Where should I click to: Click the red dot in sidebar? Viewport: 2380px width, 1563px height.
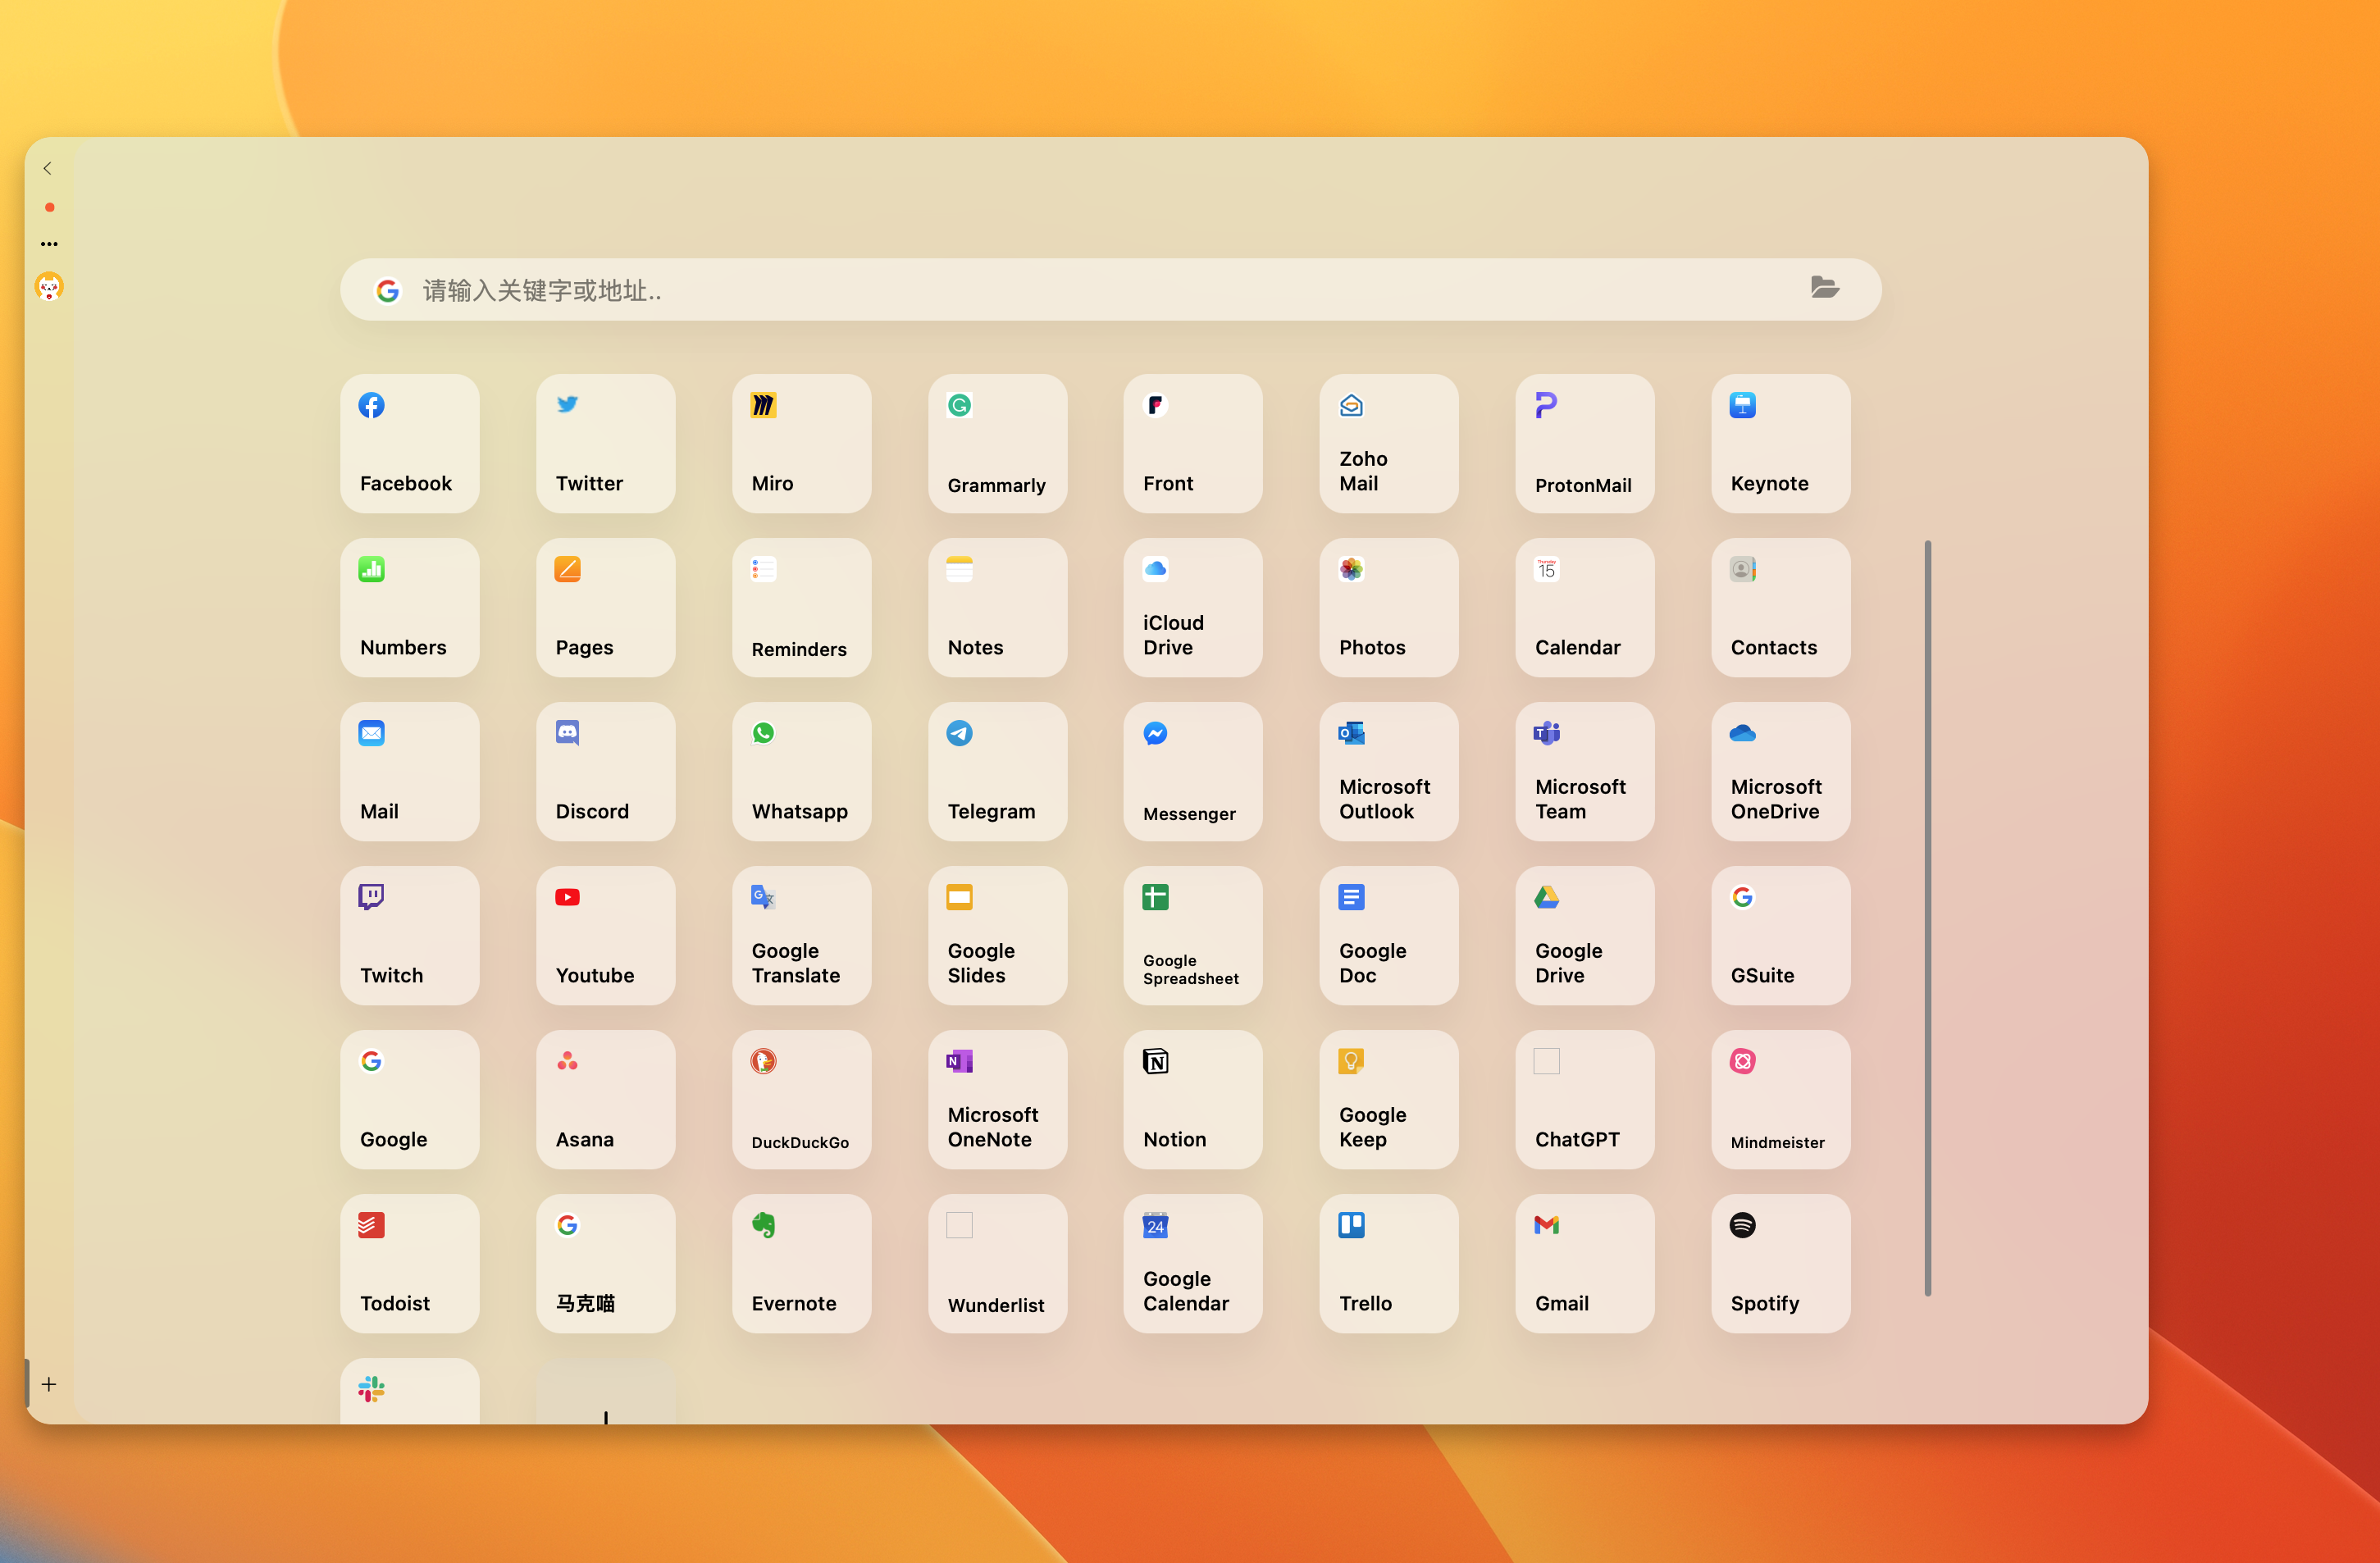pyautogui.click(x=49, y=207)
